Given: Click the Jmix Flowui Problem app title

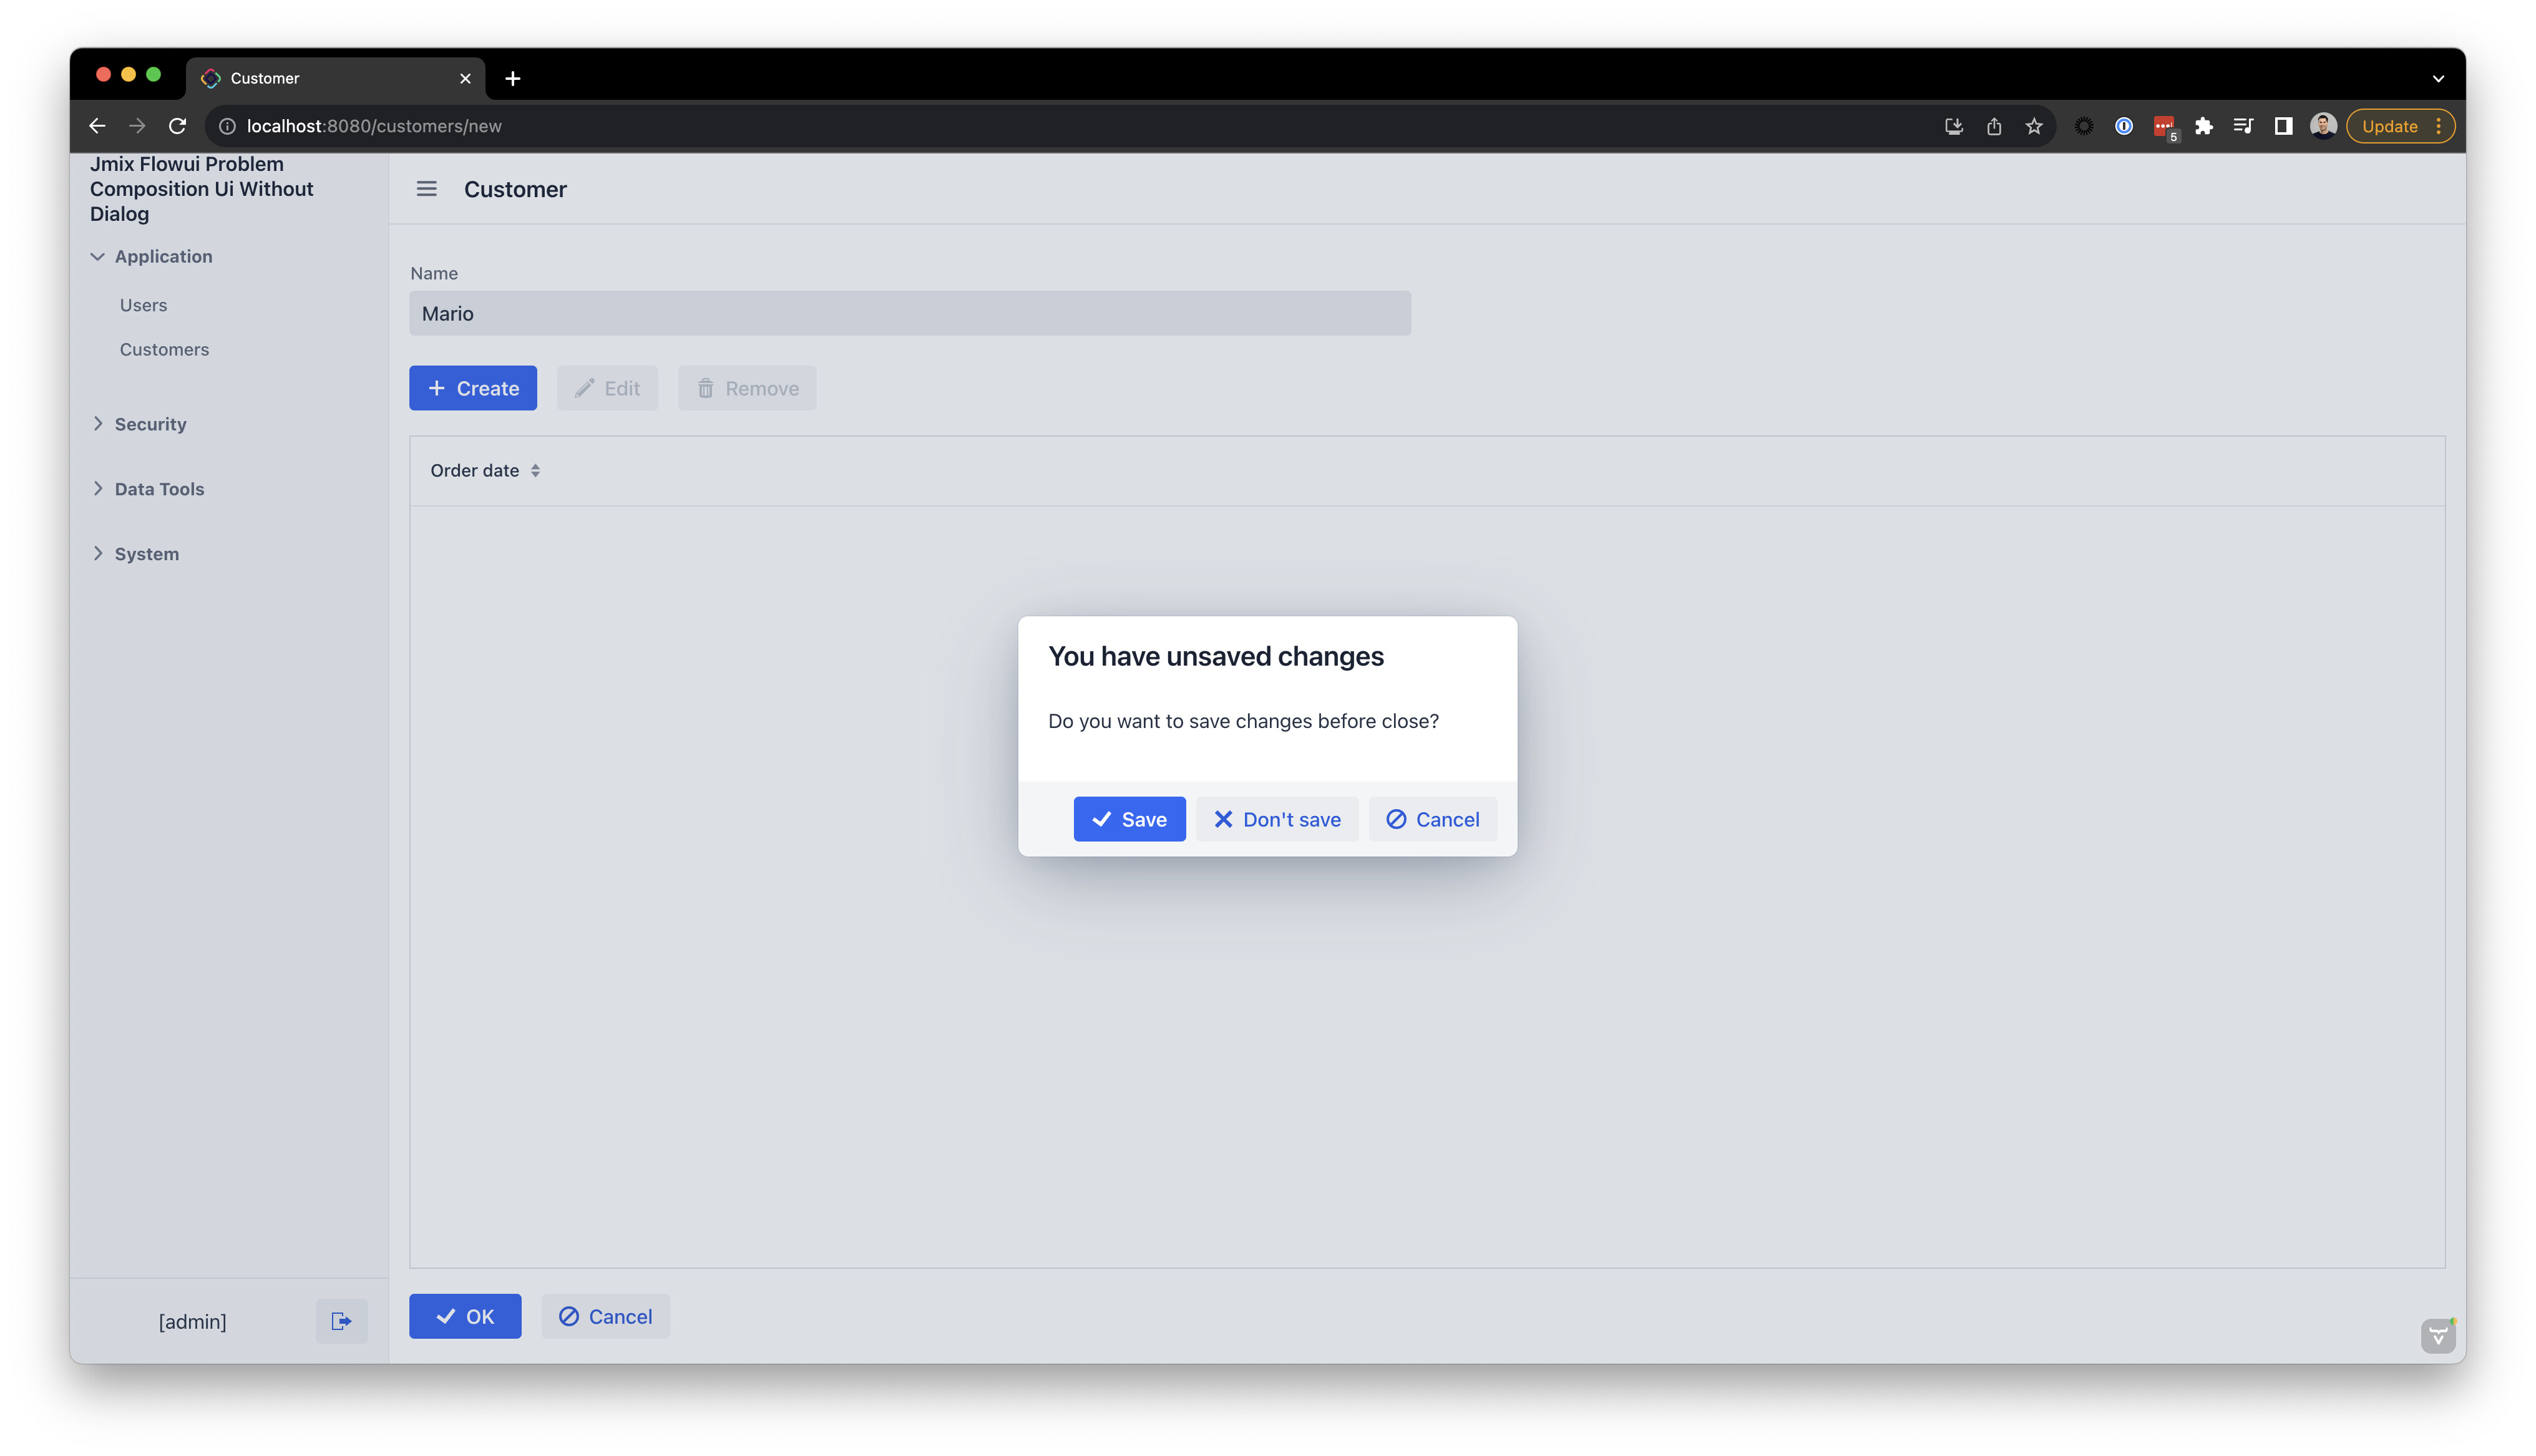Looking at the screenshot, I should coord(202,189).
